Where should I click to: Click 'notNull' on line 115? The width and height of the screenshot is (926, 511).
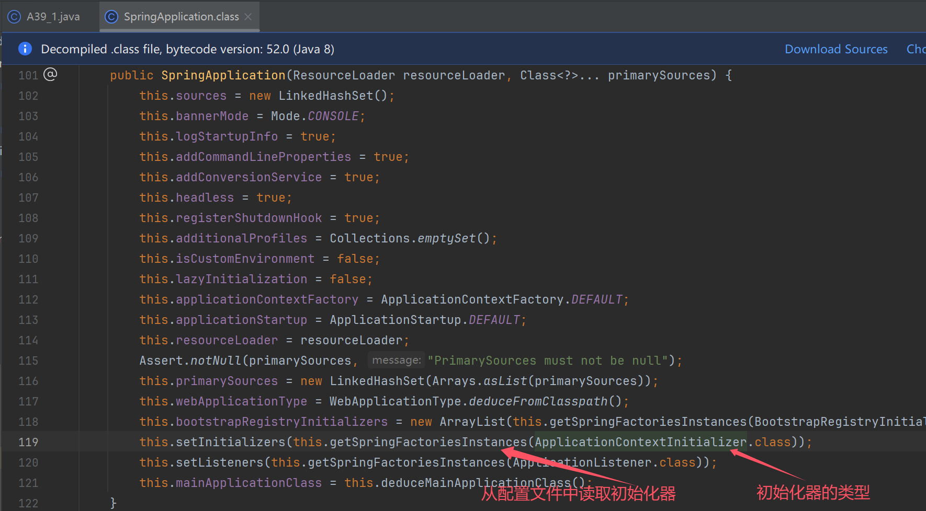(x=216, y=361)
